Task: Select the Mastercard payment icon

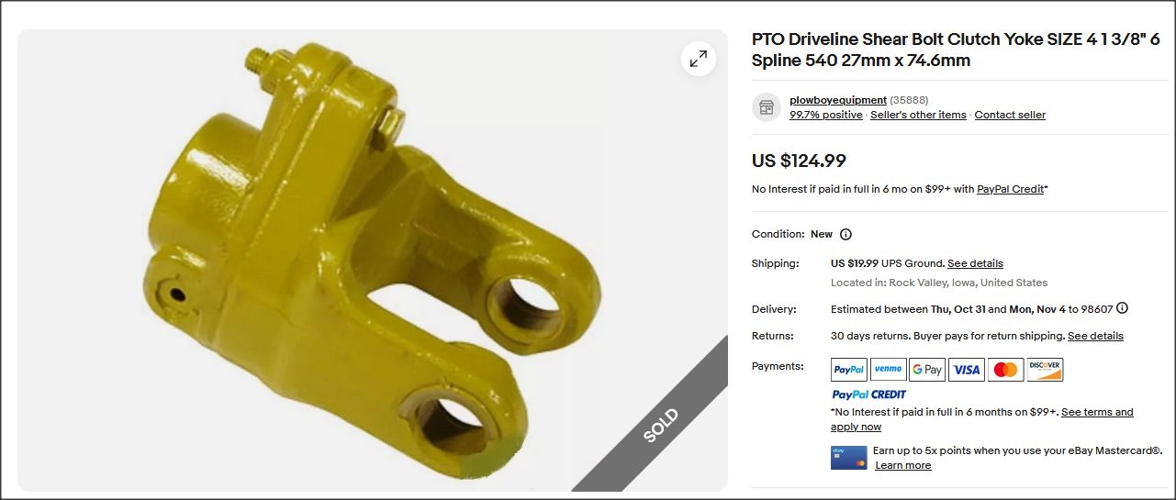Action: pos(1005,370)
